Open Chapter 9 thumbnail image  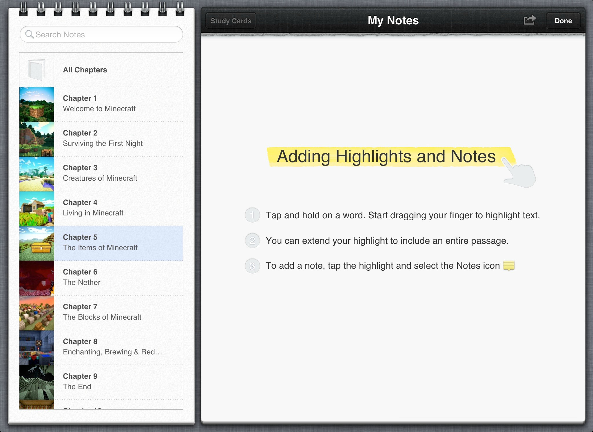pyautogui.click(x=37, y=382)
